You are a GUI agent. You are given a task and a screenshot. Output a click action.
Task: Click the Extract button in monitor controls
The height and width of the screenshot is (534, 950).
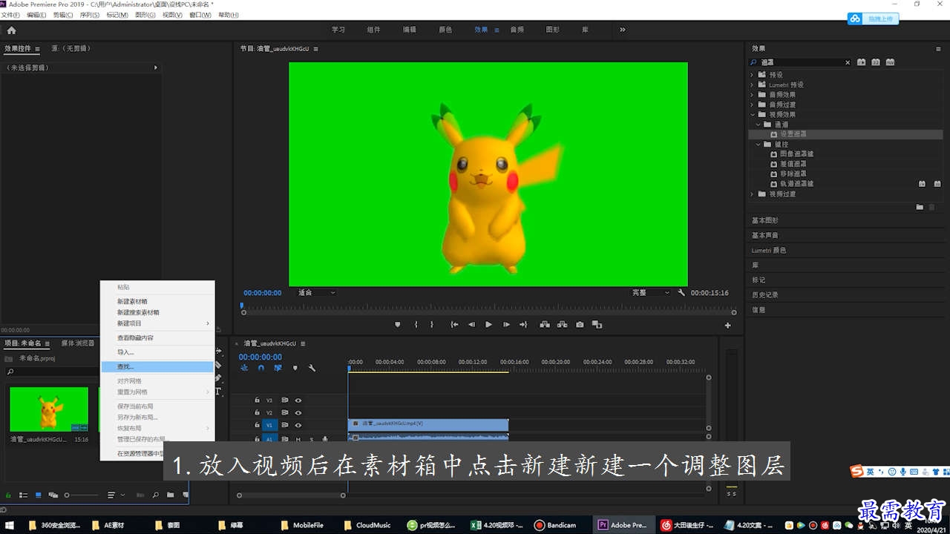pyautogui.click(x=562, y=325)
